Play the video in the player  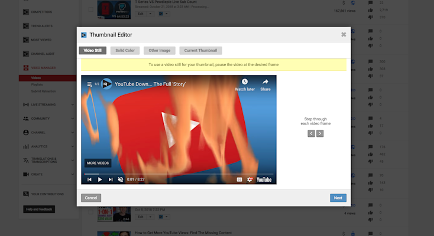[100, 179]
